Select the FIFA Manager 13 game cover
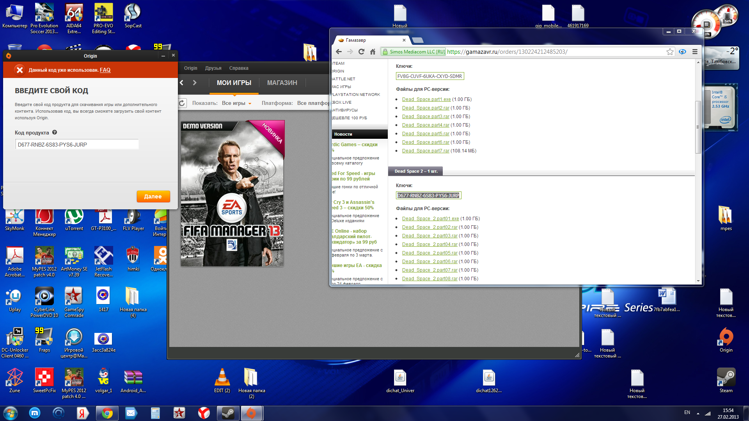 233,193
